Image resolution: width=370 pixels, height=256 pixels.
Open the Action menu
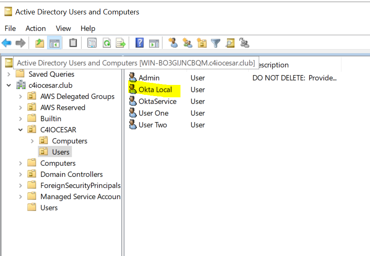click(x=35, y=28)
